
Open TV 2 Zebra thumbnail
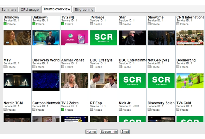click(75, 119)
